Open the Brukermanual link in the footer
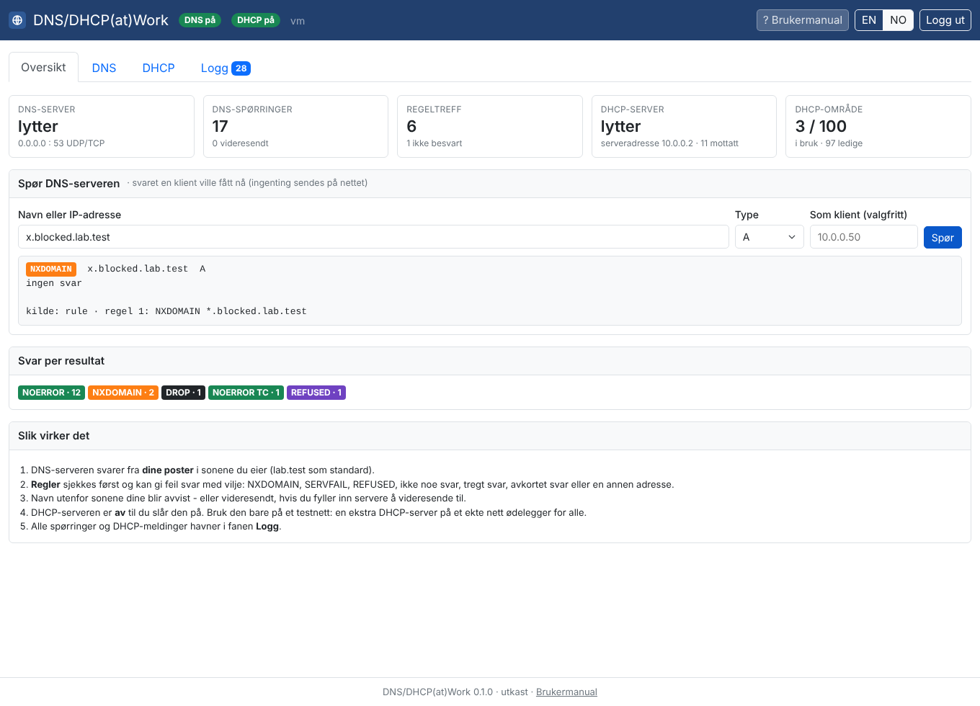Screen dimensions: 980x706 [x=566, y=692]
